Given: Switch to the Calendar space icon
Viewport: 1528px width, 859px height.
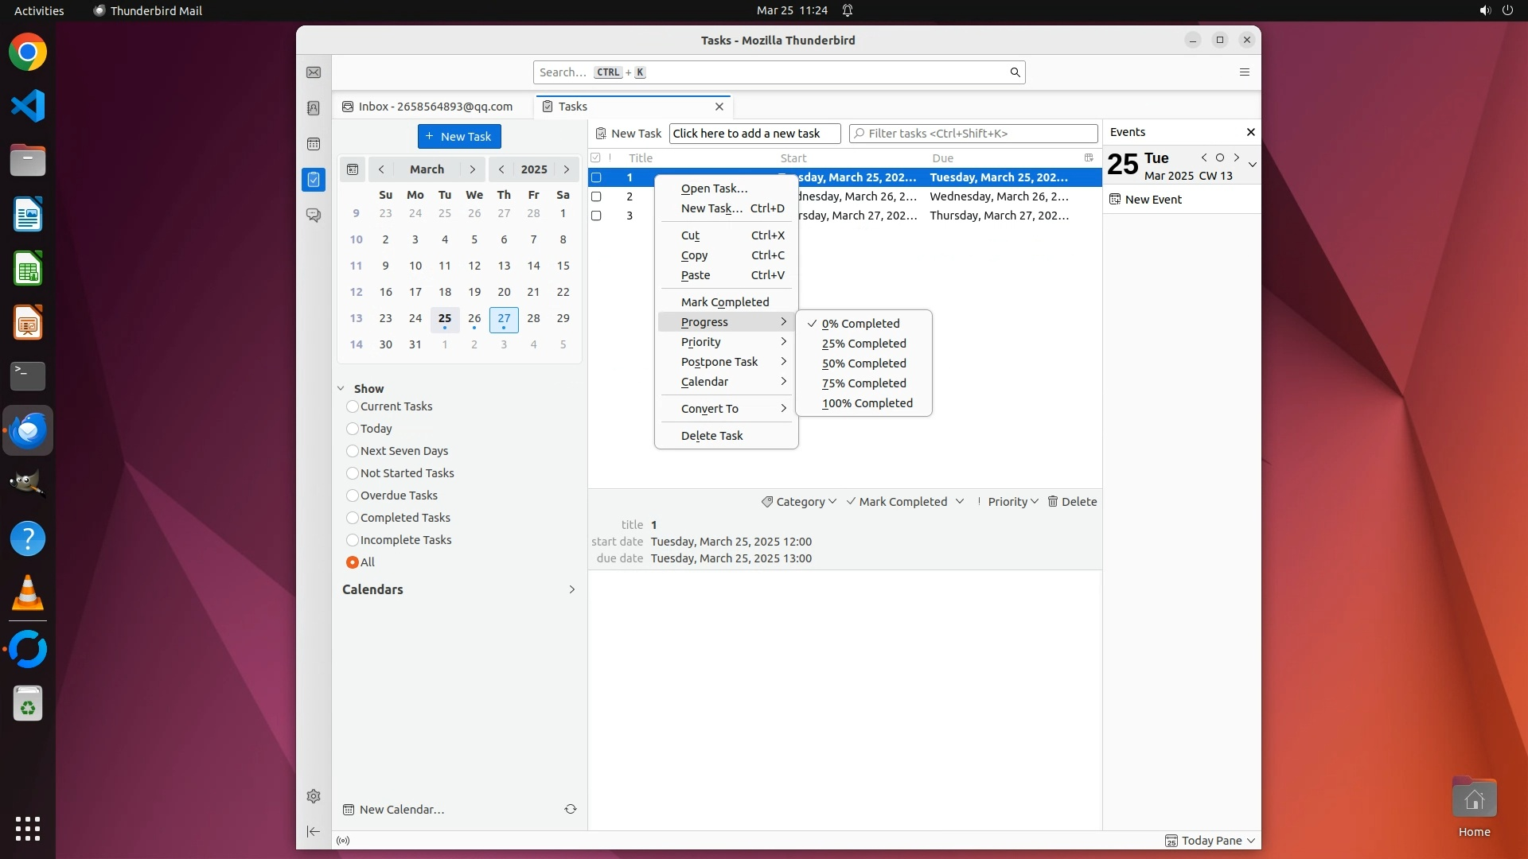Looking at the screenshot, I should coord(314,144).
